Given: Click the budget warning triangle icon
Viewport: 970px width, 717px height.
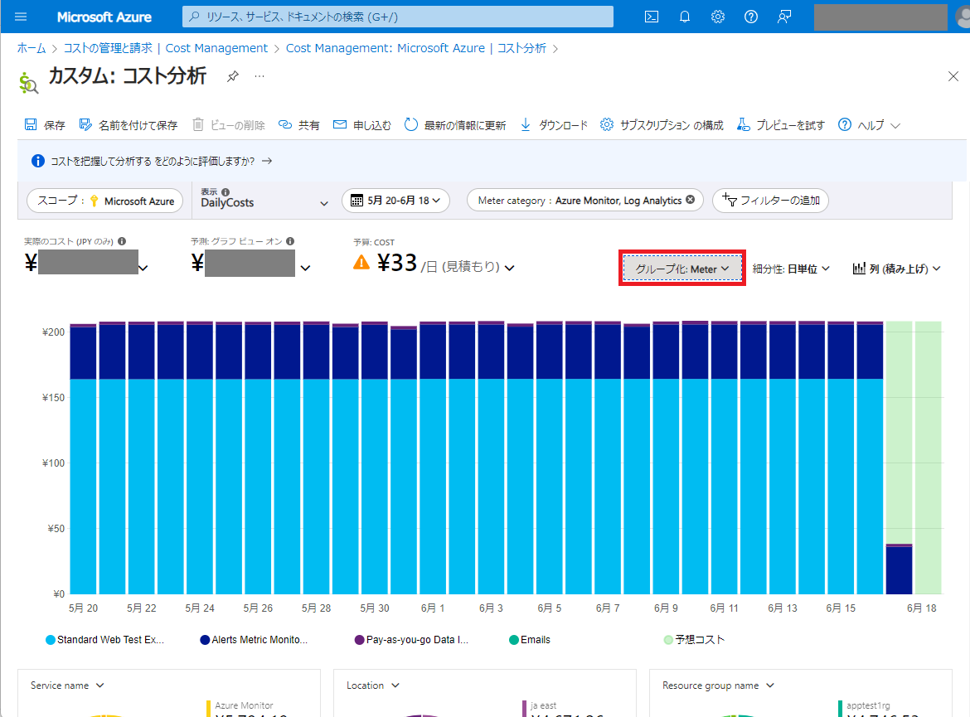Looking at the screenshot, I should (361, 263).
